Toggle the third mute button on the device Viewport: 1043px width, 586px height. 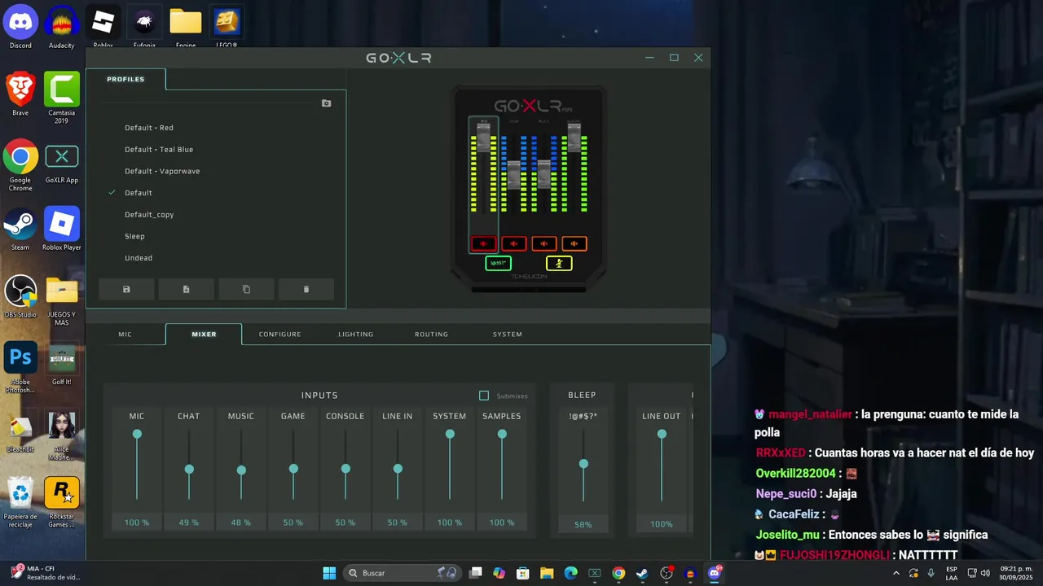coord(544,243)
